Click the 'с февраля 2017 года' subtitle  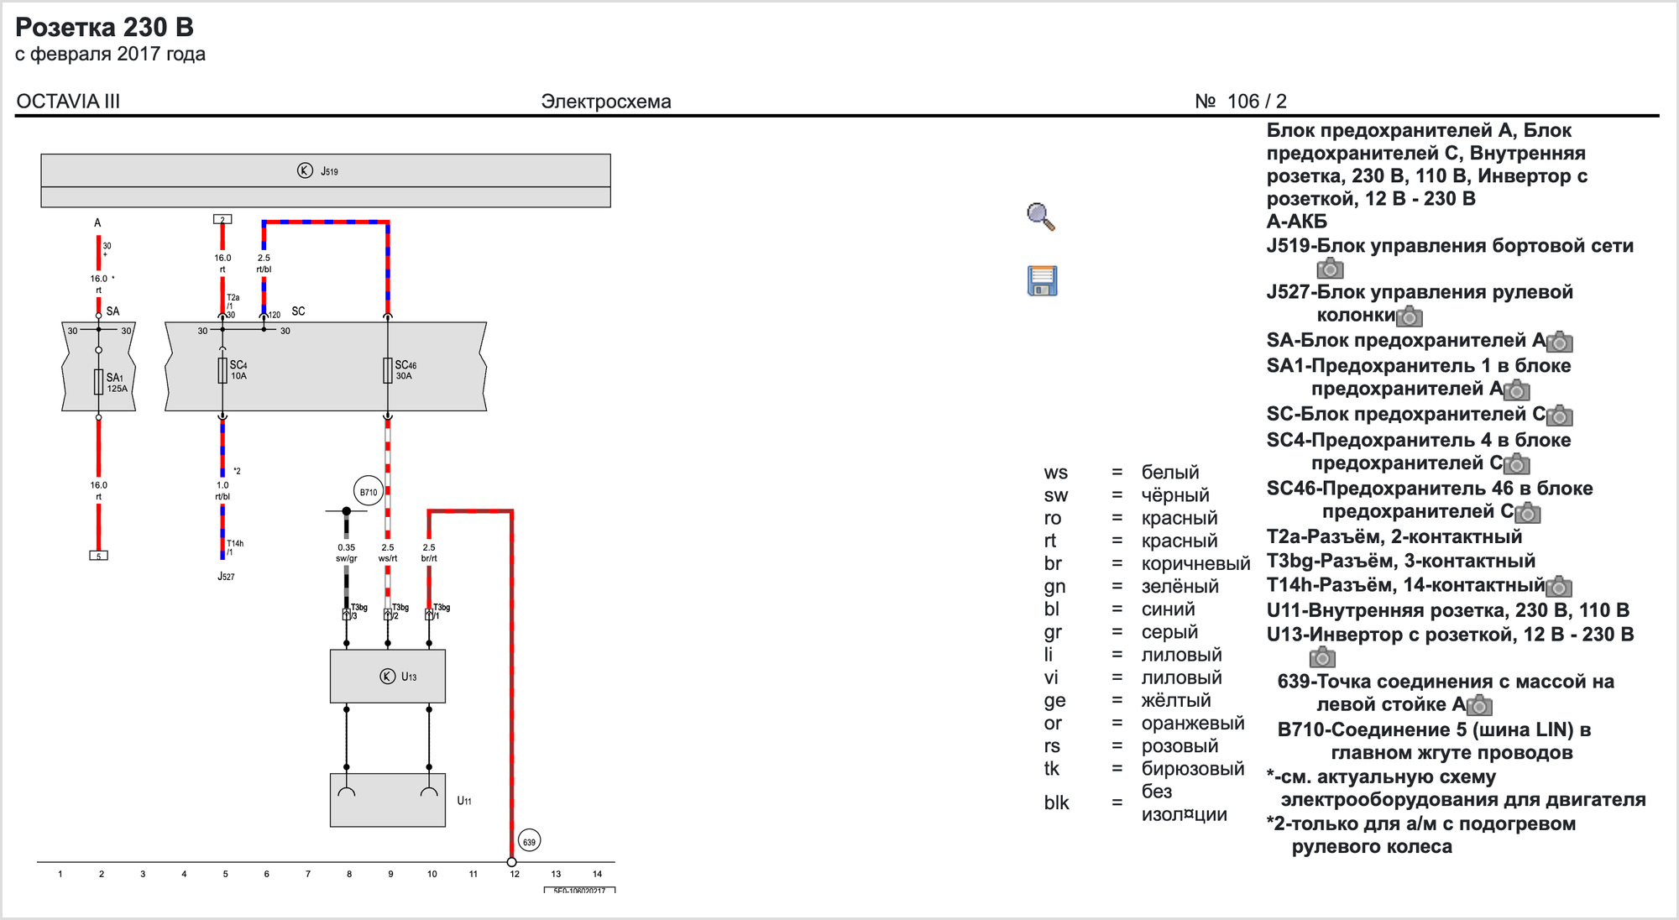110,55
